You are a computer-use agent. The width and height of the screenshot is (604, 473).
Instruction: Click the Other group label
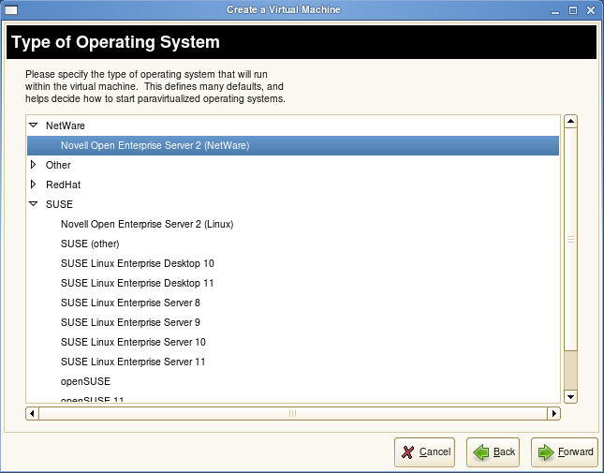click(x=58, y=165)
